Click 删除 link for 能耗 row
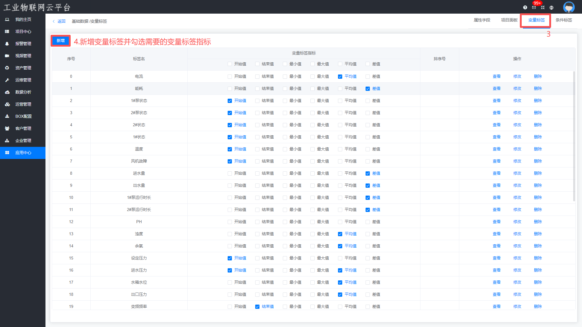Screen dimensions: 582x327 click(x=538, y=89)
